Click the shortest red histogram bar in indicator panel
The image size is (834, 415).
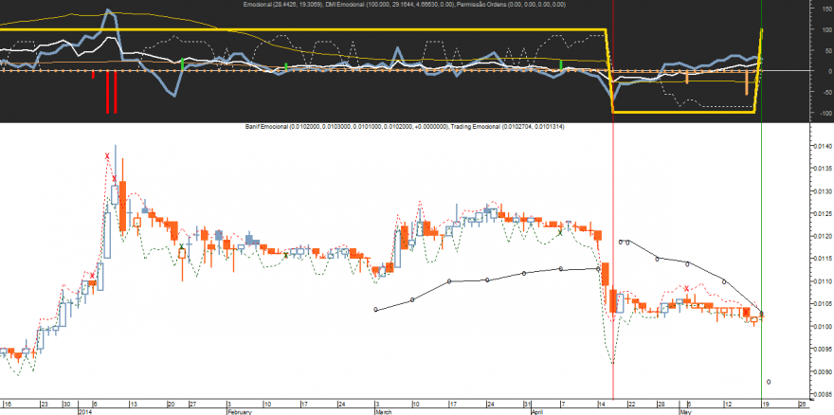93,75
